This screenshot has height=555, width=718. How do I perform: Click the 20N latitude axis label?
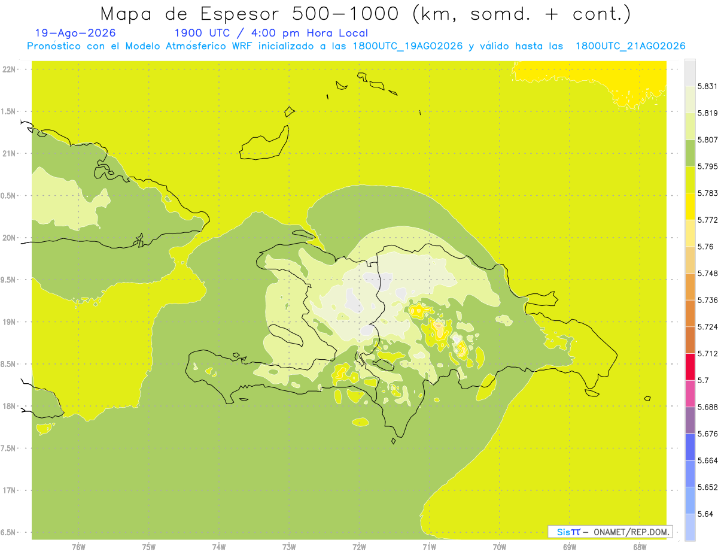click(8, 238)
